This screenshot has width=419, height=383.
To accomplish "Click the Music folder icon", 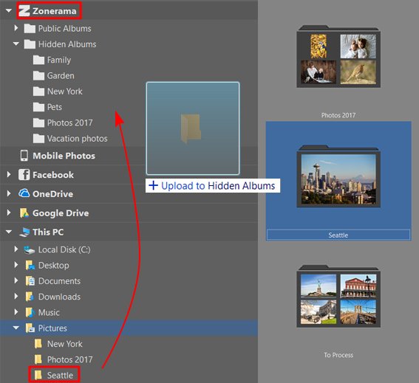I will tap(30, 312).
